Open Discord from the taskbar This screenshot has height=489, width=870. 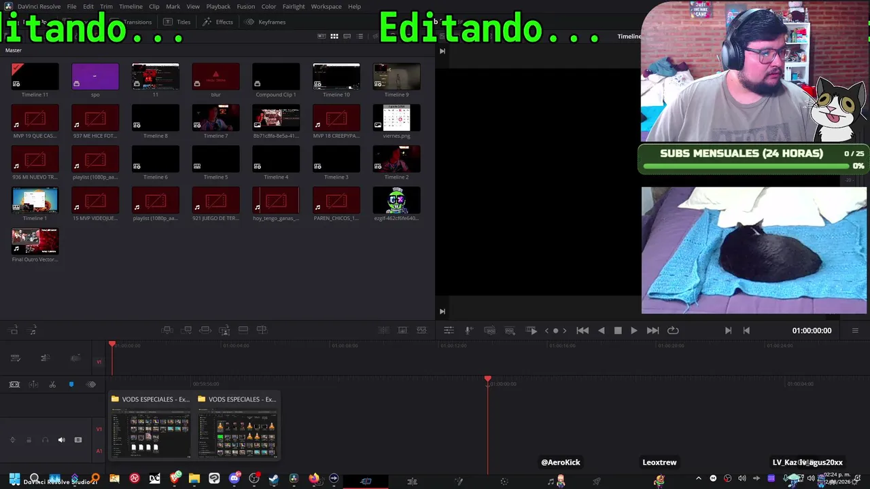pyautogui.click(x=234, y=479)
